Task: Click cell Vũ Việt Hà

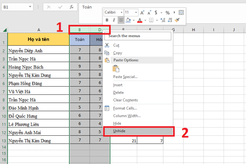Action: click(39, 91)
